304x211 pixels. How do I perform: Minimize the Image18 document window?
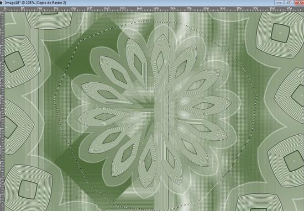point(279,3)
